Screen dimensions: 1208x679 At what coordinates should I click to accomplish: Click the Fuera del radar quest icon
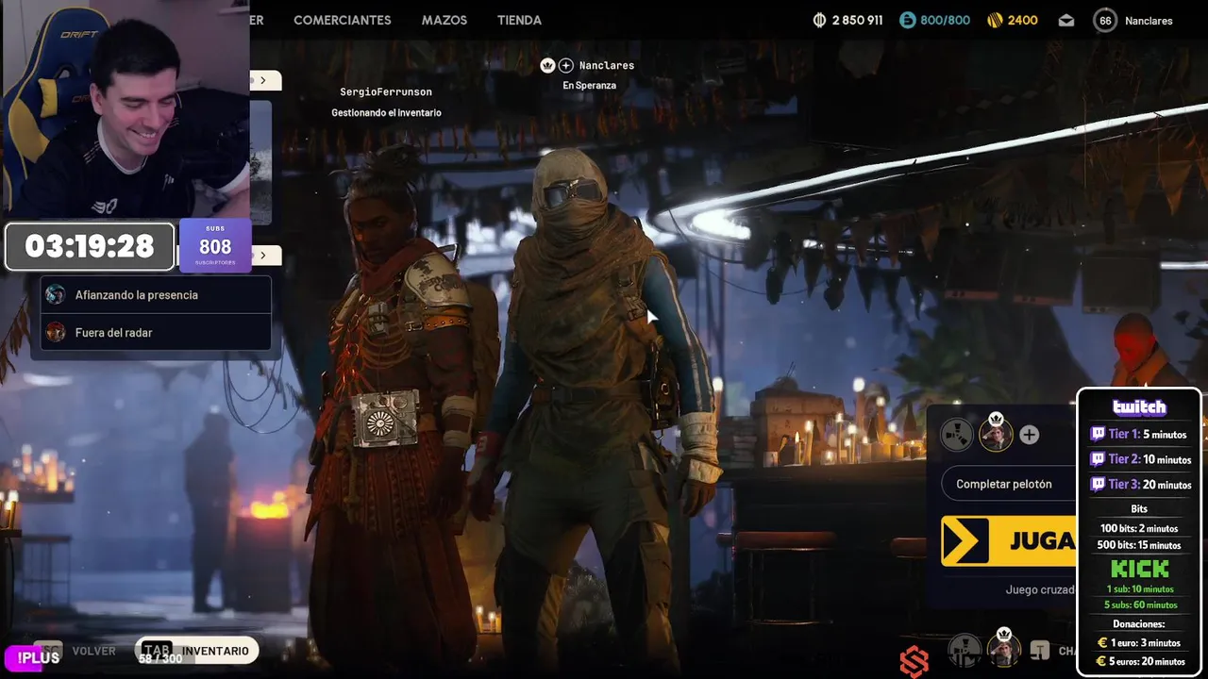[56, 332]
